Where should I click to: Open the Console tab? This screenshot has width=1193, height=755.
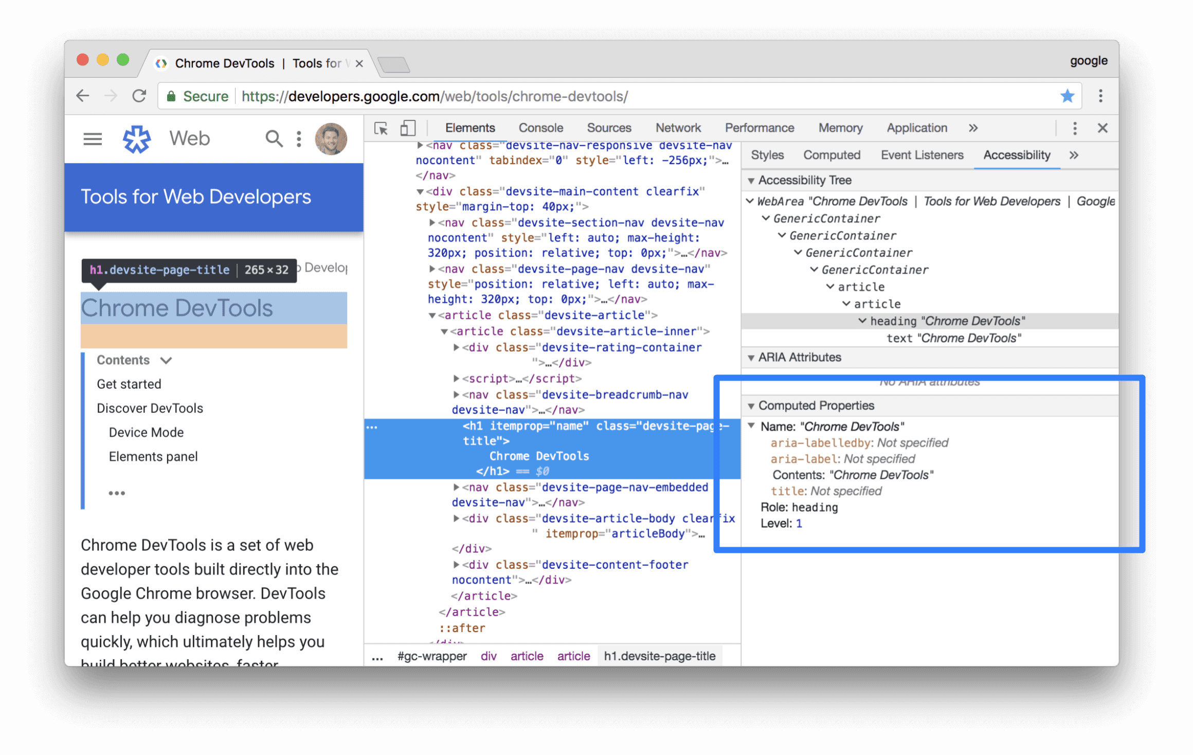(540, 128)
